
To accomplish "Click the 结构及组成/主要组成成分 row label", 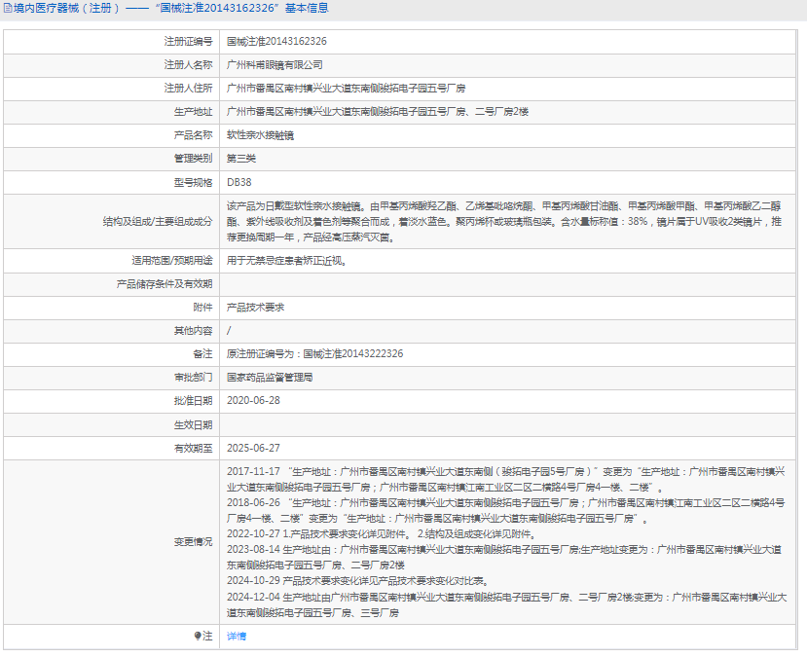I will point(157,222).
